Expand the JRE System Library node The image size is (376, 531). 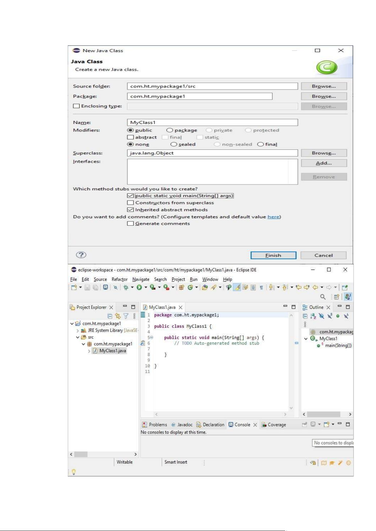click(78, 330)
